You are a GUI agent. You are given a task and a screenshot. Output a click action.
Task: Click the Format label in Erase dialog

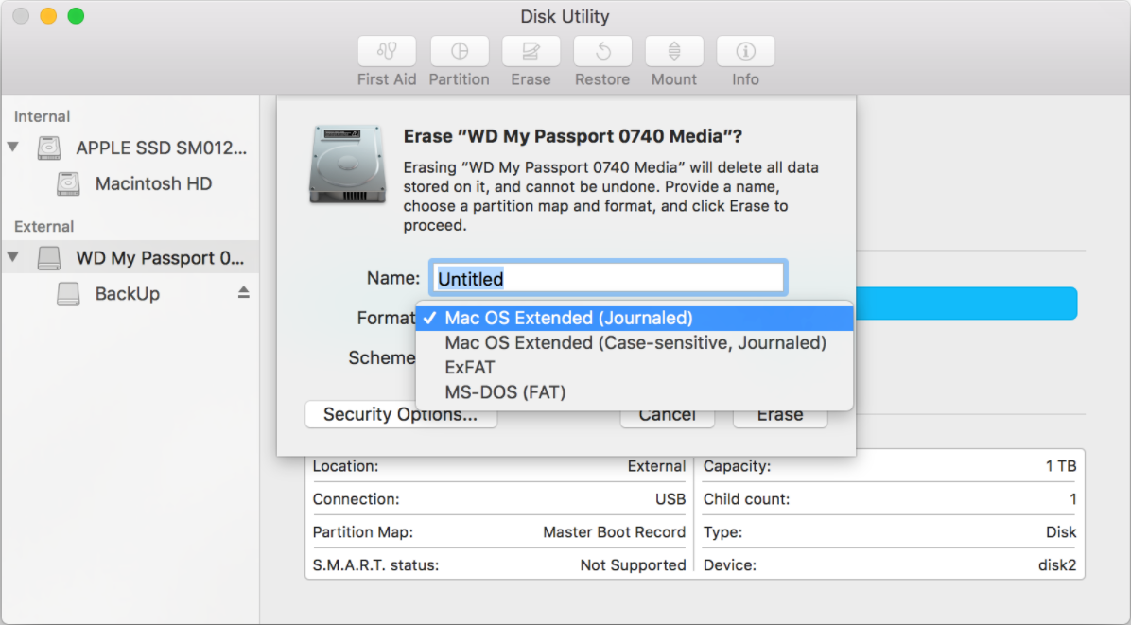coord(386,318)
